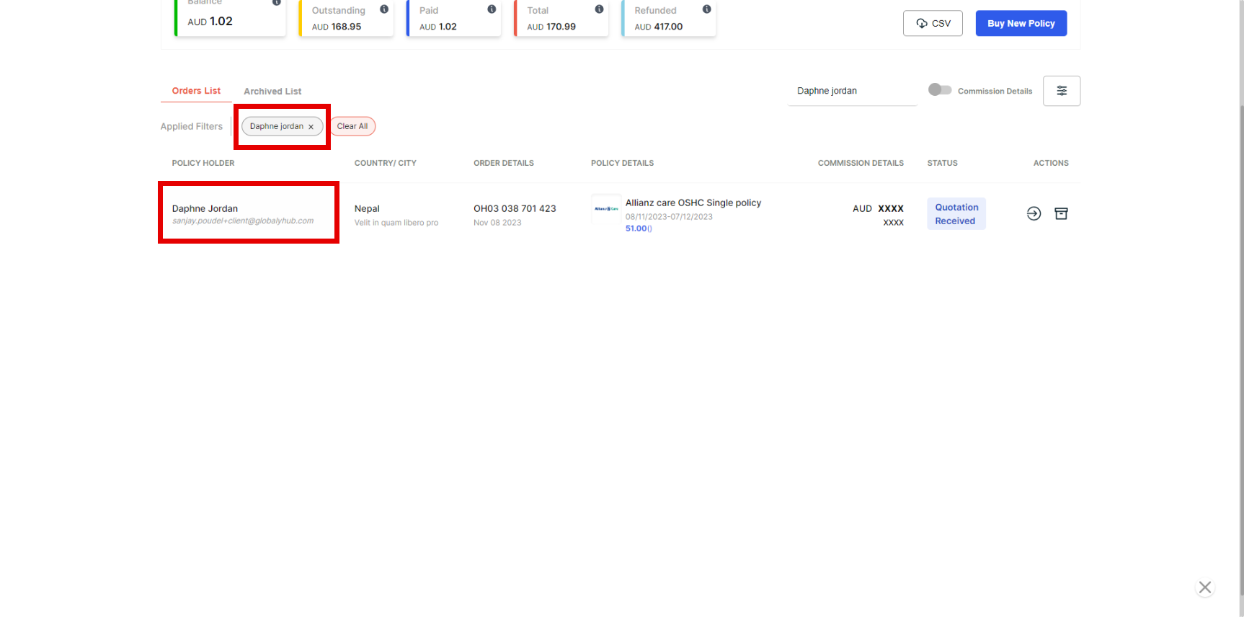Image resolution: width=1244 pixels, height=617 pixels.
Task: Click the AUD XXXX commission value
Action: click(878, 208)
